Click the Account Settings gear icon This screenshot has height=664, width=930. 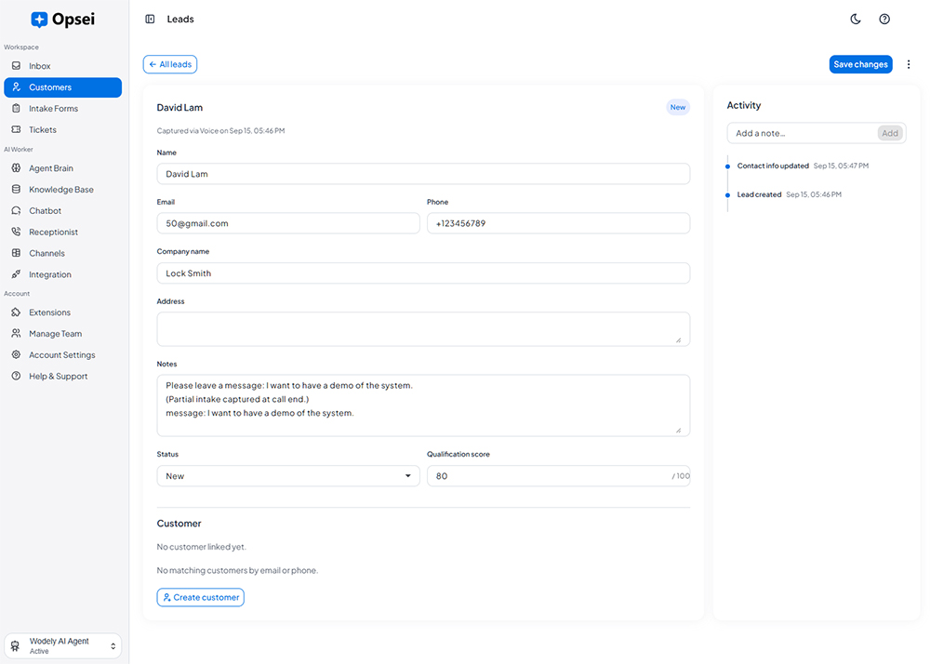16,354
